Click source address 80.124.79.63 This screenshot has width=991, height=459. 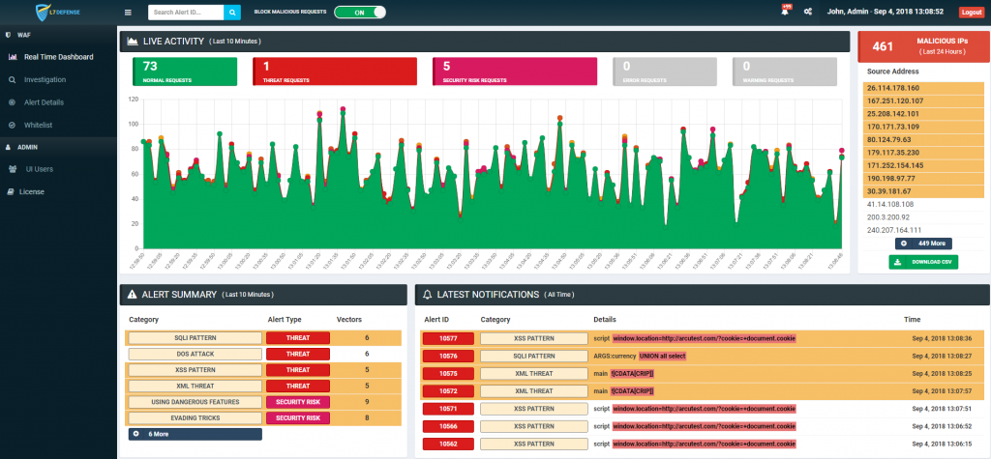click(889, 139)
